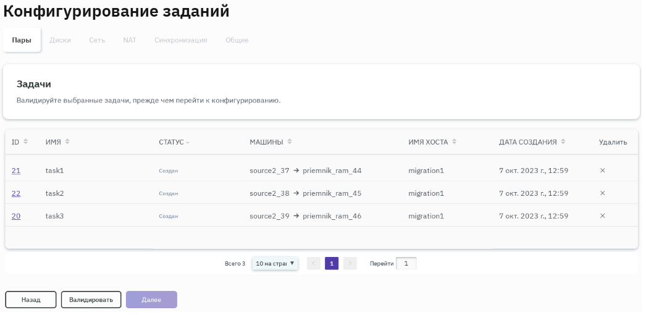The image size is (646, 315).
Task: Click the Назад button
Action: click(x=31, y=300)
